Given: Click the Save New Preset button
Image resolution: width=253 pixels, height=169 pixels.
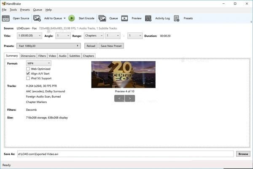Looking at the screenshot, I should (x=111, y=46).
